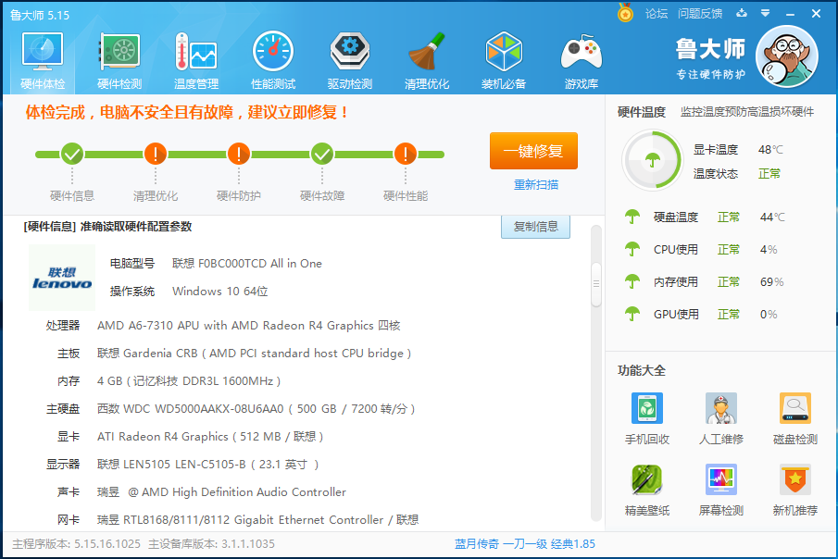Click the 主设备库版本 3.1.1.1035 text
Viewport: 838px width, 559px height.
(x=212, y=544)
